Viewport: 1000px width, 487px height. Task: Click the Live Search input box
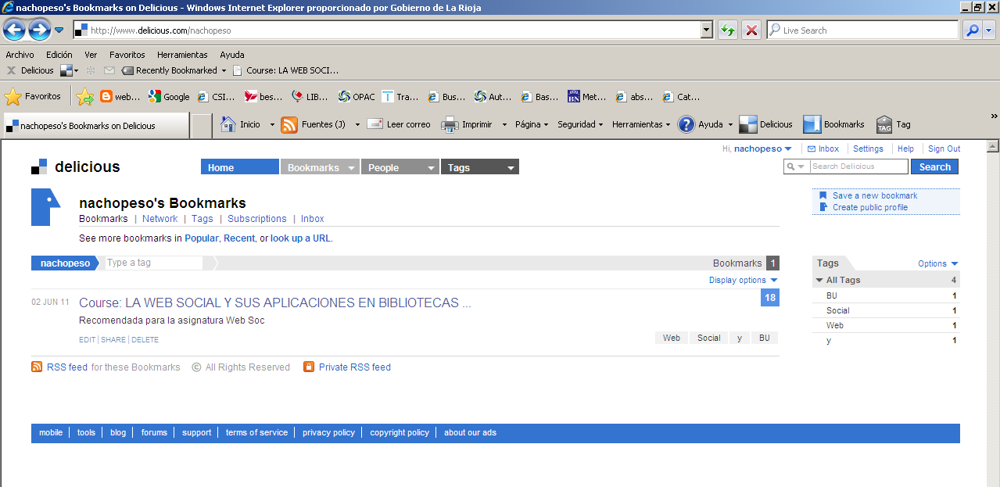[x=862, y=30]
